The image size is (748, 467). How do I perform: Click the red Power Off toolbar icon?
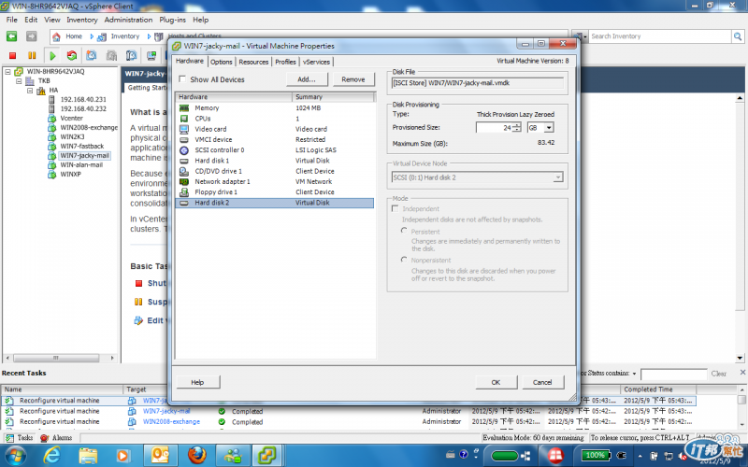pyautogui.click(x=13, y=56)
